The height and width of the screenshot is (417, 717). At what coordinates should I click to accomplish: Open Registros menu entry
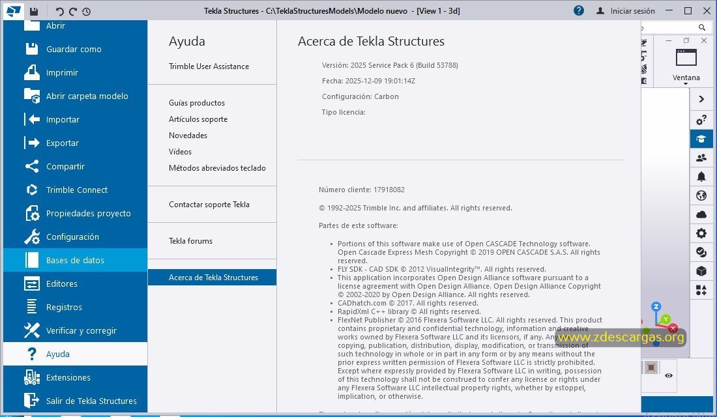coord(76,308)
